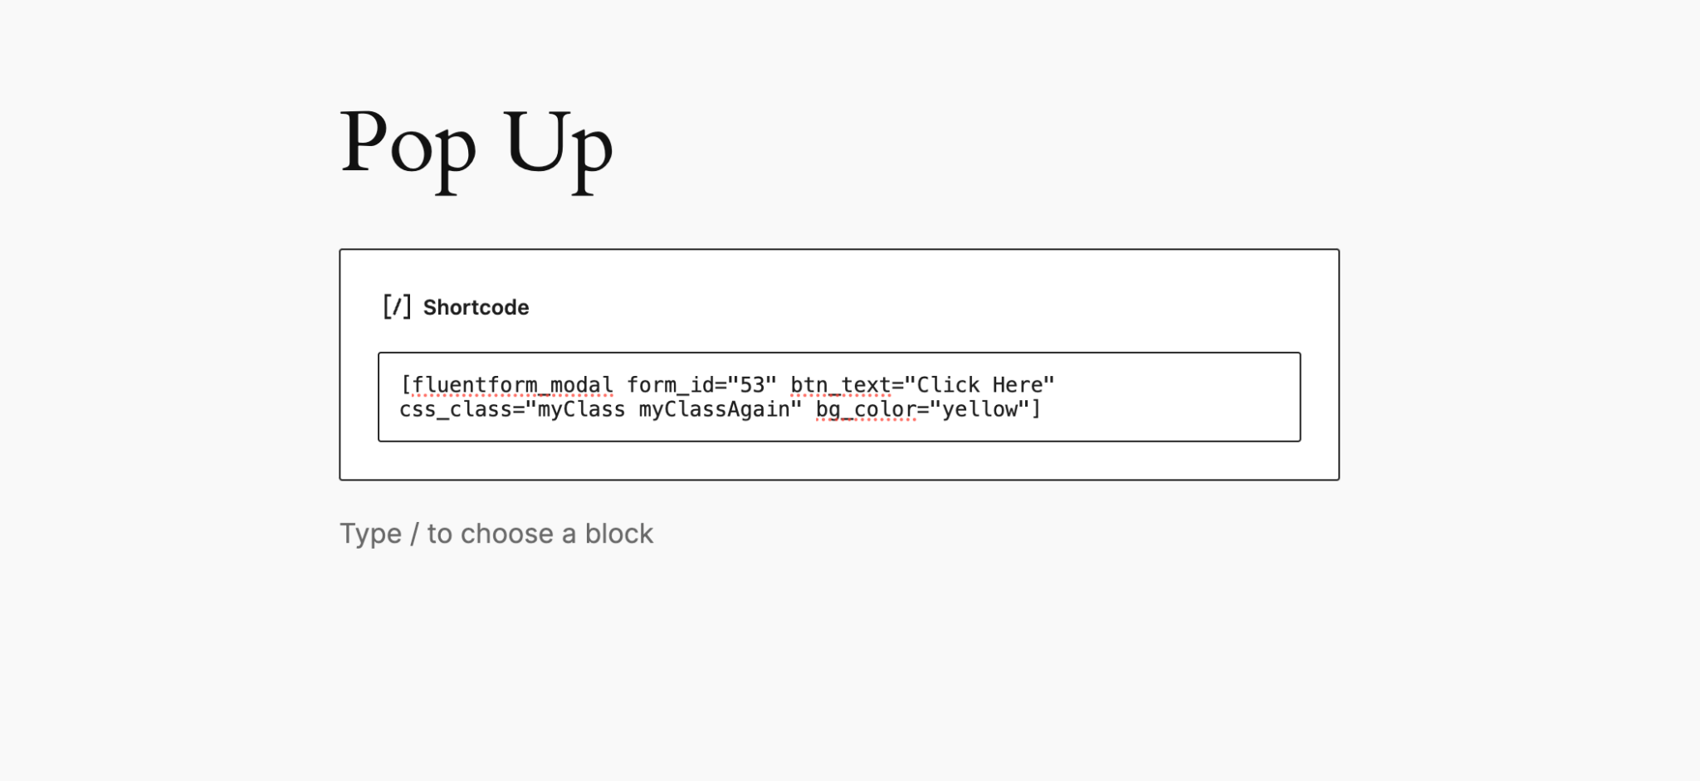Place cursor on the Pop Up title
Viewport: 1700px width, 781px height.
pos(477,148)
